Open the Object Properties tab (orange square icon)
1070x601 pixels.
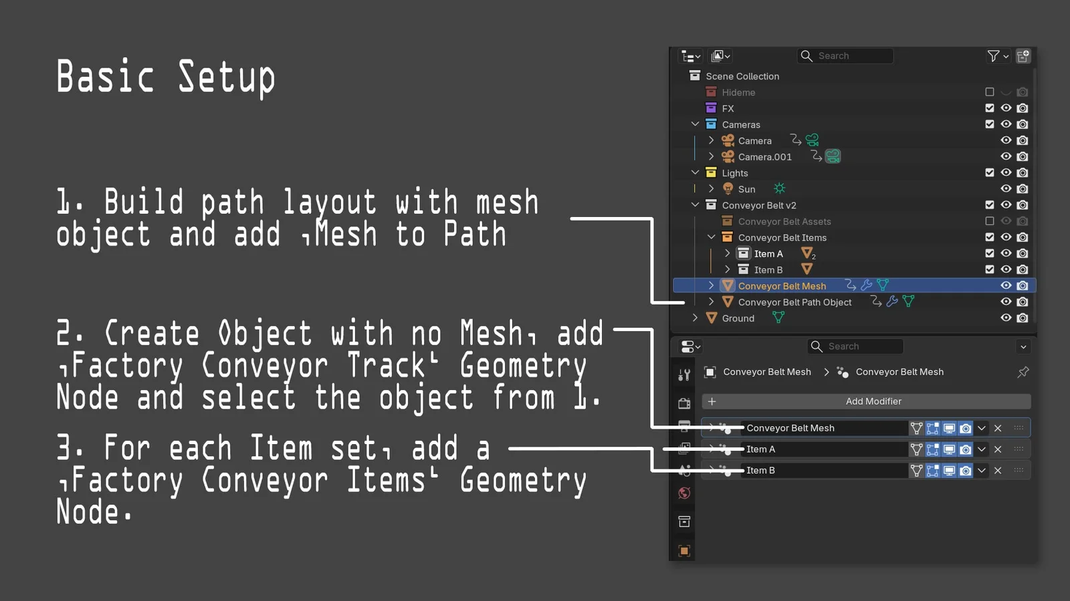click(x=683, y=551)
